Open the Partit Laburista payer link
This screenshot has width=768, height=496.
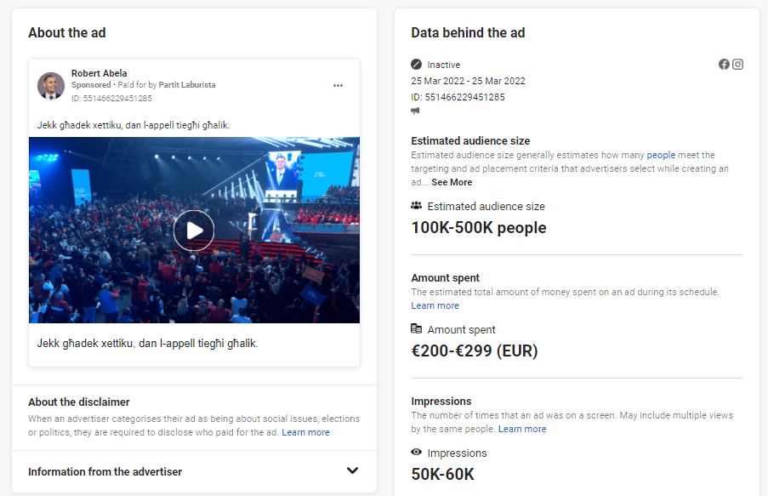[x=186, y=85]
